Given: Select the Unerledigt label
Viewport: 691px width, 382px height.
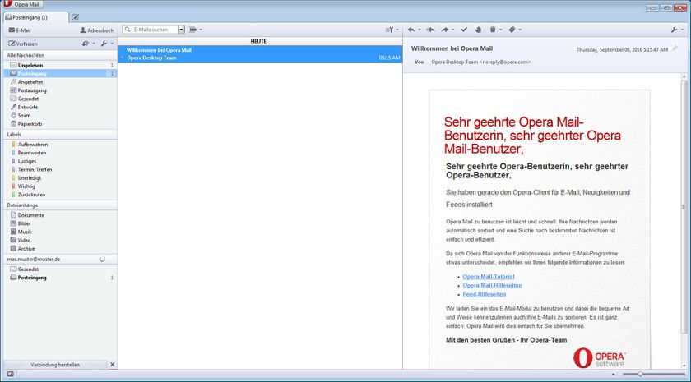Looking at the screenshot, I should point(61,177).
